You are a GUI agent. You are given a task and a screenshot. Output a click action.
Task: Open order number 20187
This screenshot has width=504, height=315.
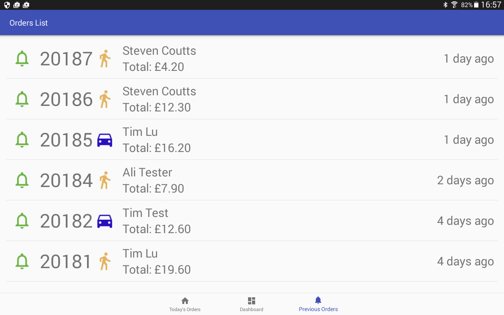[x=66, y=59]
